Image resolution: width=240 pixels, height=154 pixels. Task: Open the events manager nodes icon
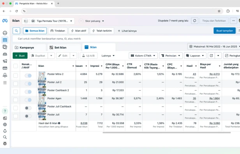[x=5, y=75]
